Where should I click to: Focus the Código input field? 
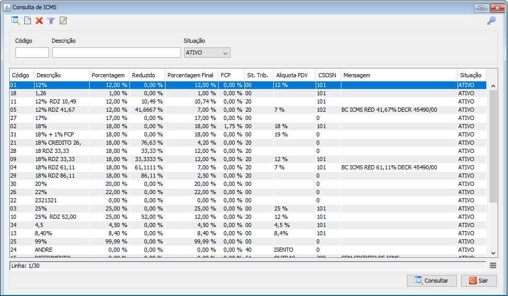pyautogui.click(x=32, y=53)
